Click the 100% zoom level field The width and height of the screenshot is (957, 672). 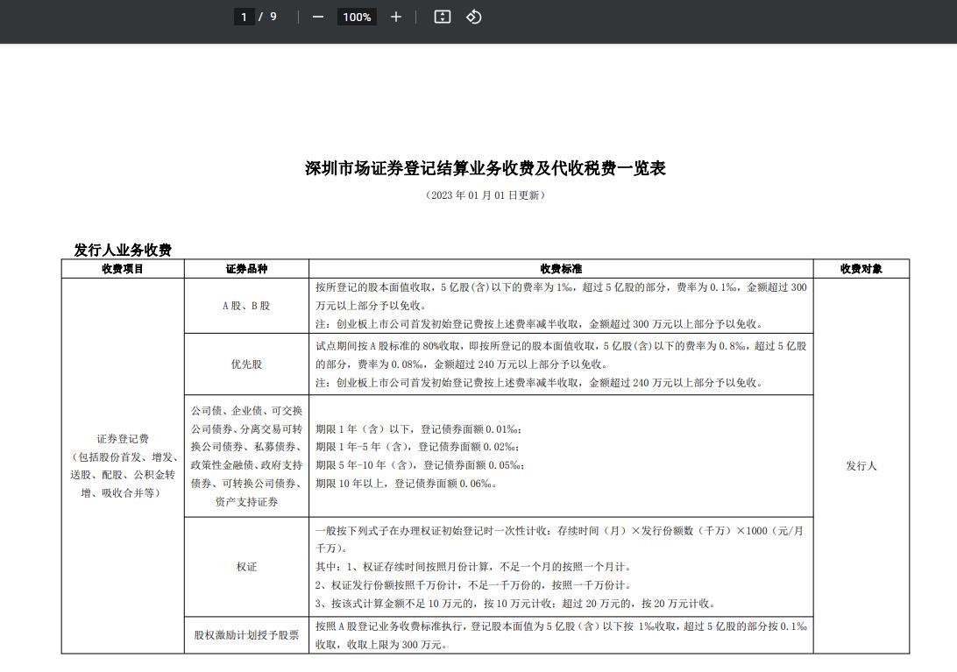pyautogui.click(x=357, y=18)
